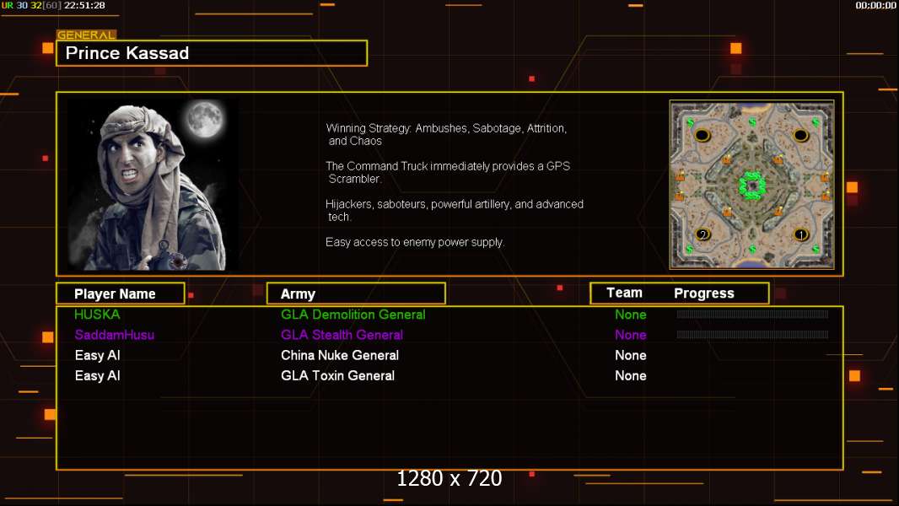
Task: Click Easy access to enemy power supply text
Action: point(415,242)
